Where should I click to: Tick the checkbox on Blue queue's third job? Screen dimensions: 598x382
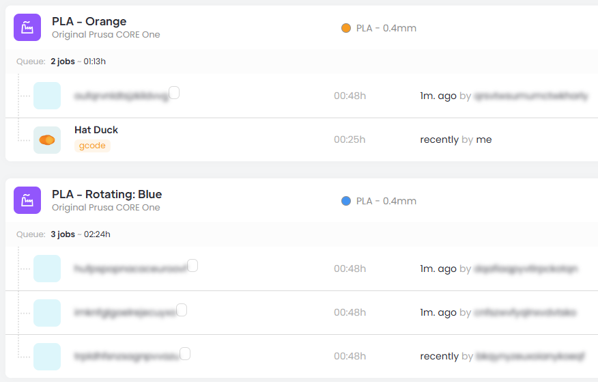point(185,353)
